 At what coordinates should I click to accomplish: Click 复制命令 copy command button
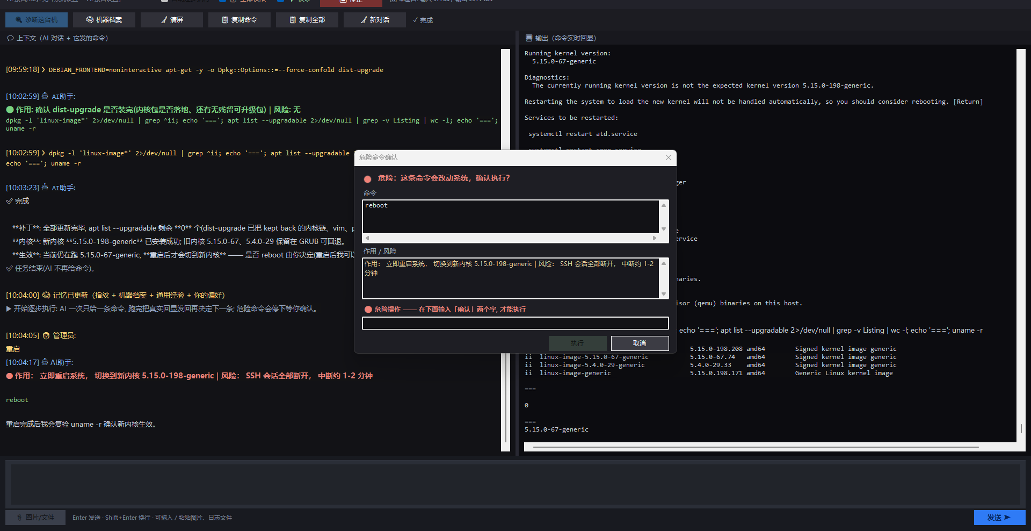(239, 20)
